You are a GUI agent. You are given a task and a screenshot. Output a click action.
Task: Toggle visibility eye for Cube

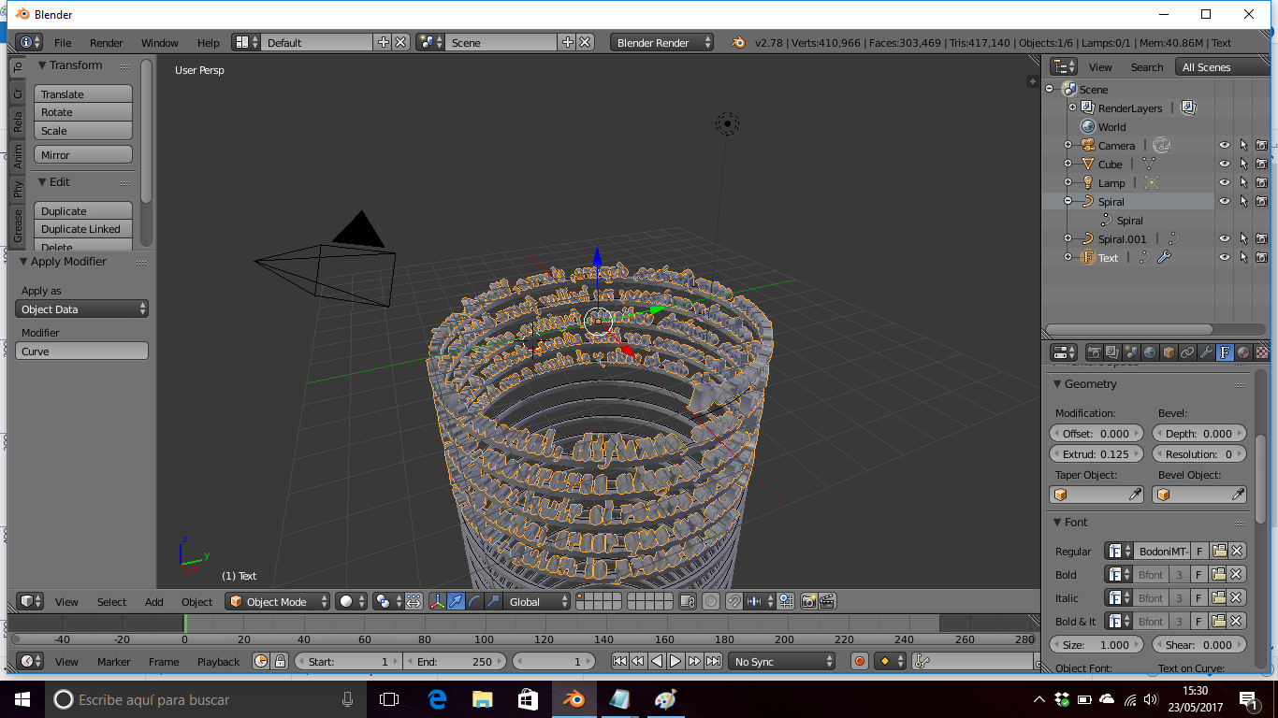point(1224,164)
